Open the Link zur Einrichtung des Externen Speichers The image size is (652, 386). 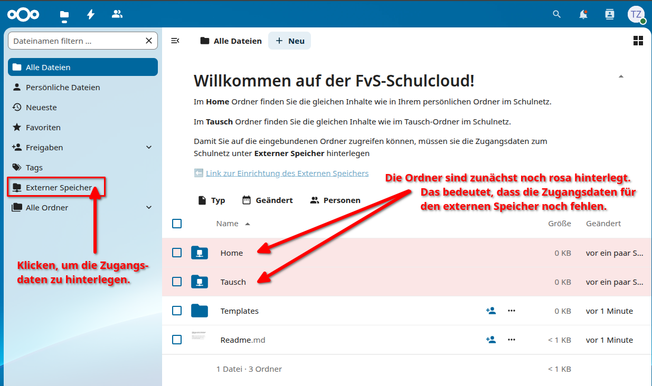point(286,173)
